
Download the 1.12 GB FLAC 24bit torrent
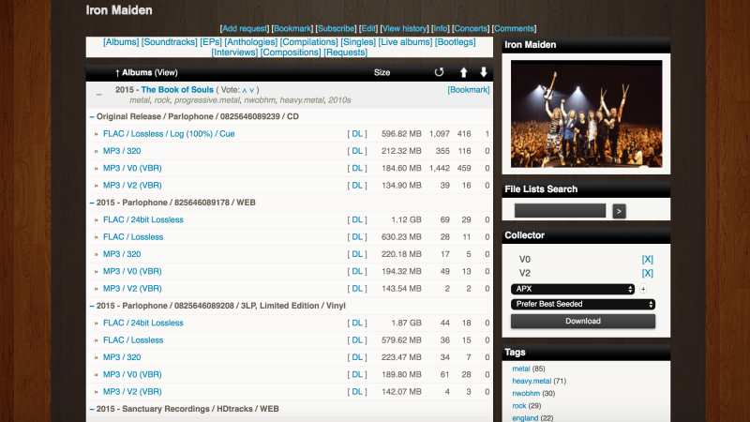pos(357,220)
